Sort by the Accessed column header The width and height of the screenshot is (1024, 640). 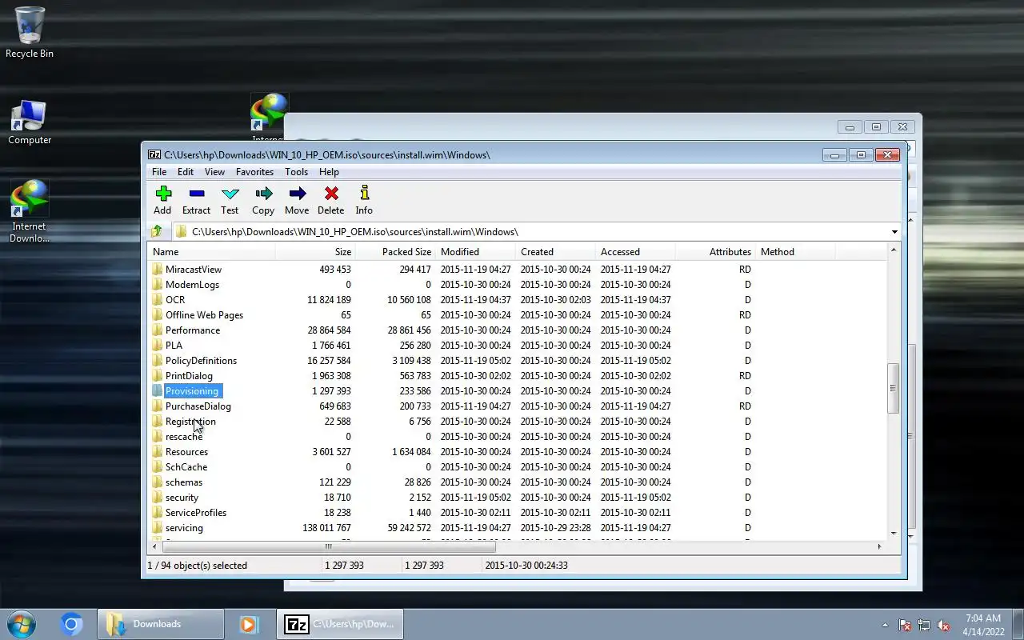tap(635, 252)
